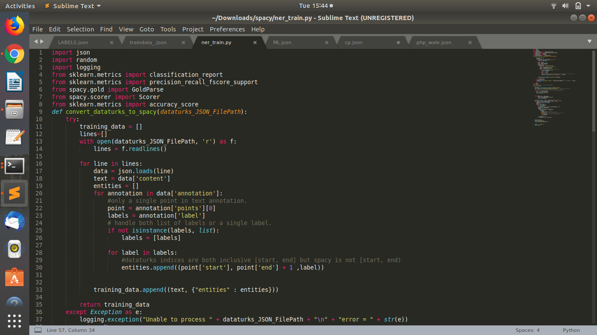The image size is (597, 335).
Task: Click the previous-tab arrow above the editor
Action: click(35, 42)
